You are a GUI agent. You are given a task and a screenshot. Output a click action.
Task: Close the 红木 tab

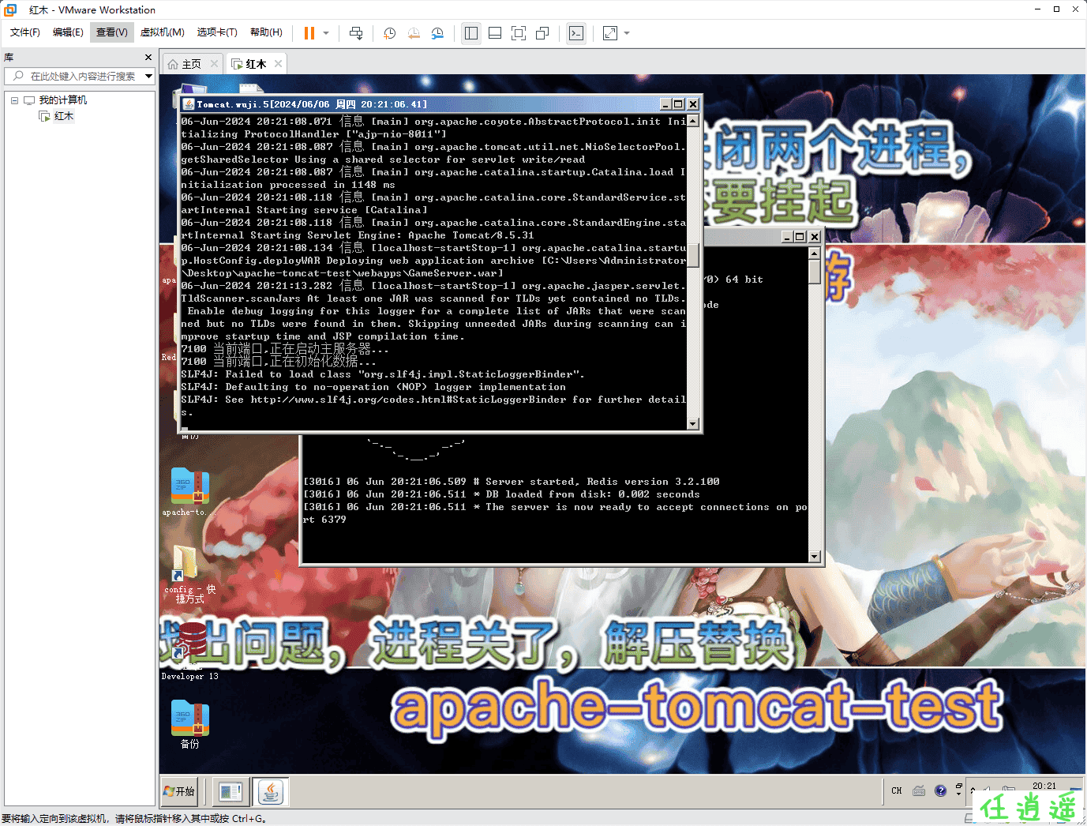pos(278,64)
